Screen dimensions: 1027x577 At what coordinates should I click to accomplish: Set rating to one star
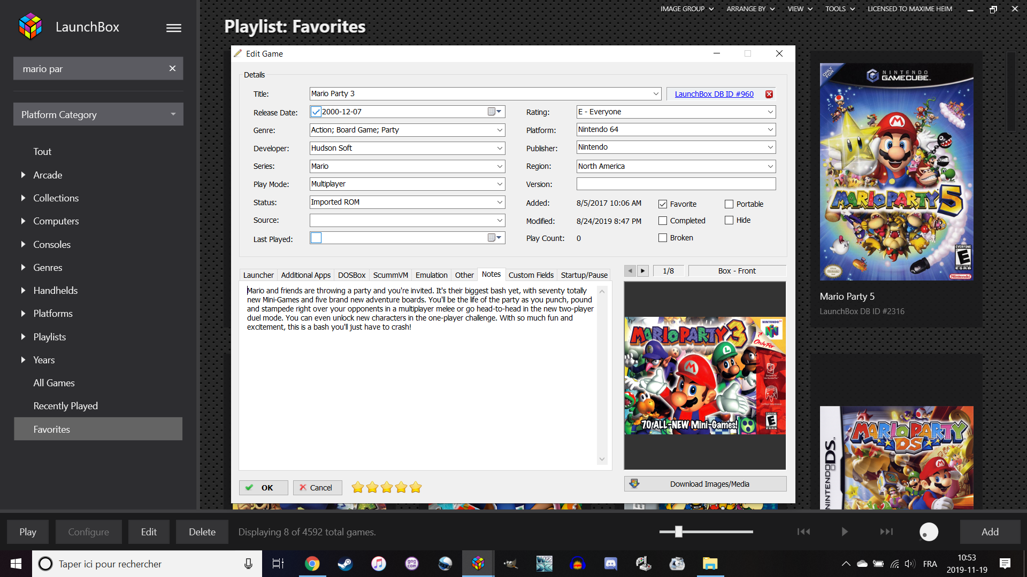[x=358, y=487]
